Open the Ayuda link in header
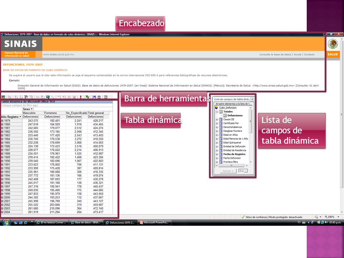The width and height of the screenshot is (344, 258). [x=297, y=54]
